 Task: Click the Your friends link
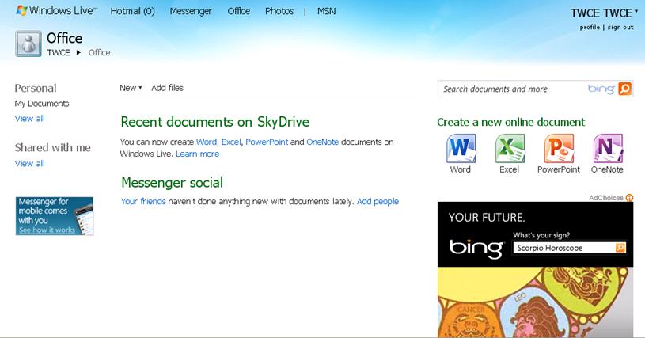point(143,202)
